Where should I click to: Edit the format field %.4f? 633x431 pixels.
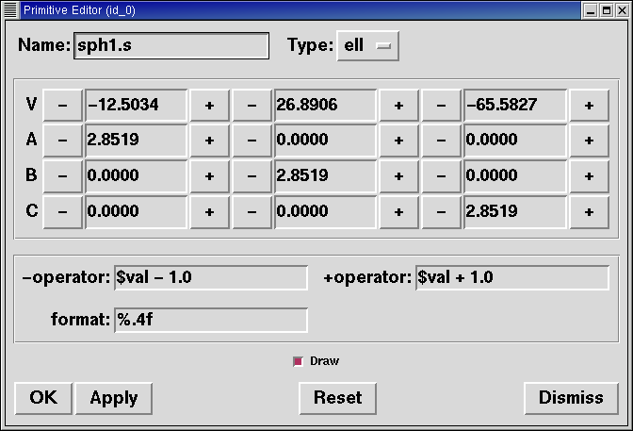[211, 321]
